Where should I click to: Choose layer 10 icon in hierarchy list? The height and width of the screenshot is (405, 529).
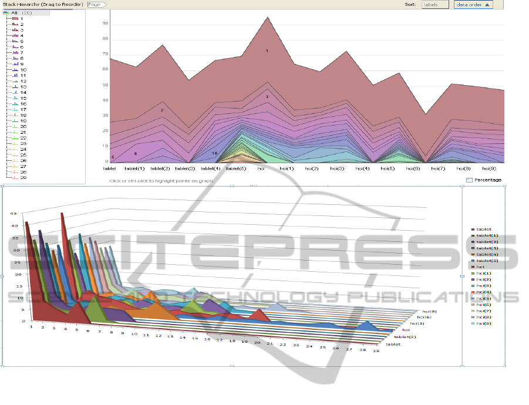[15, 70]
